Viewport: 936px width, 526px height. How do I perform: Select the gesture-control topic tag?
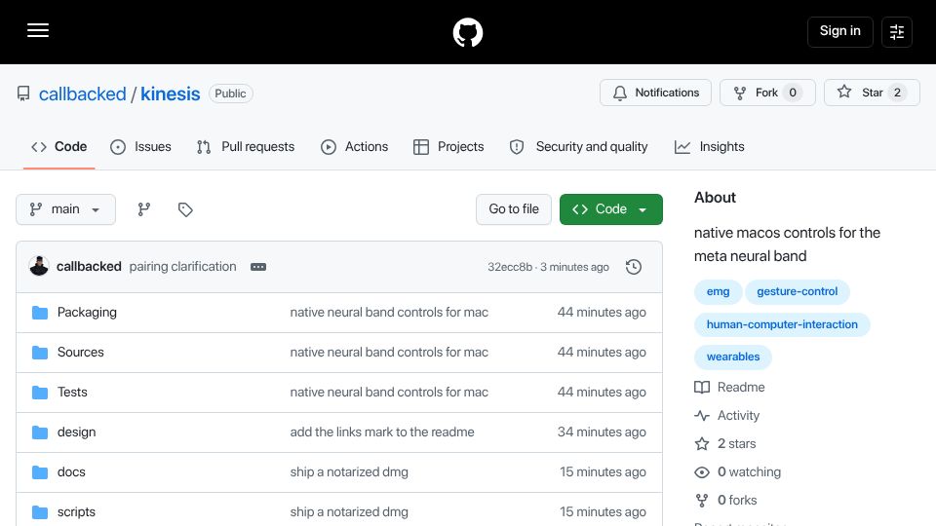[x=797, y=291]
